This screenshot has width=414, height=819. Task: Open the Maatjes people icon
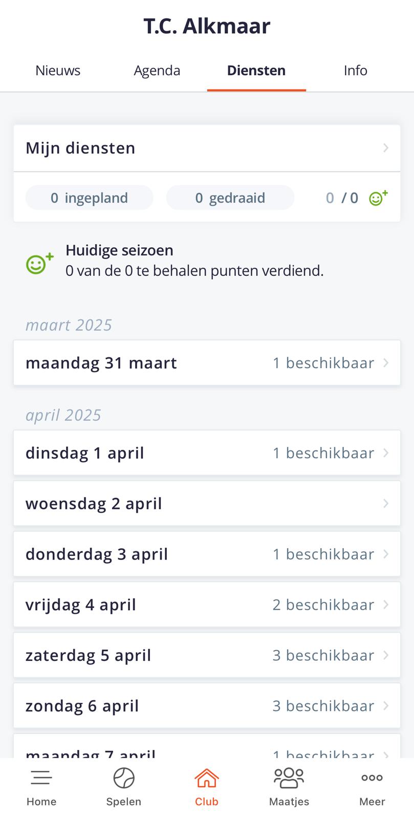289,778
